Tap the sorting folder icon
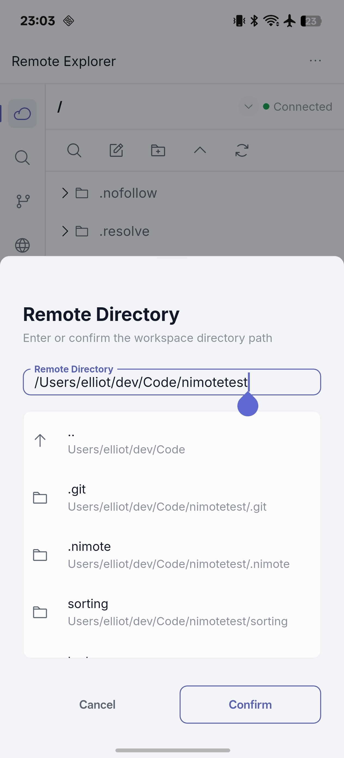344x758 pixels. pos(40,612)
